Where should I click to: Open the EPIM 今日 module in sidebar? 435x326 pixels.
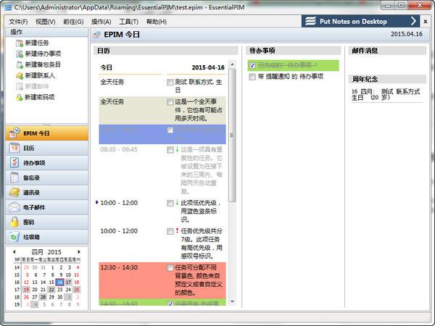pos(47,133)
